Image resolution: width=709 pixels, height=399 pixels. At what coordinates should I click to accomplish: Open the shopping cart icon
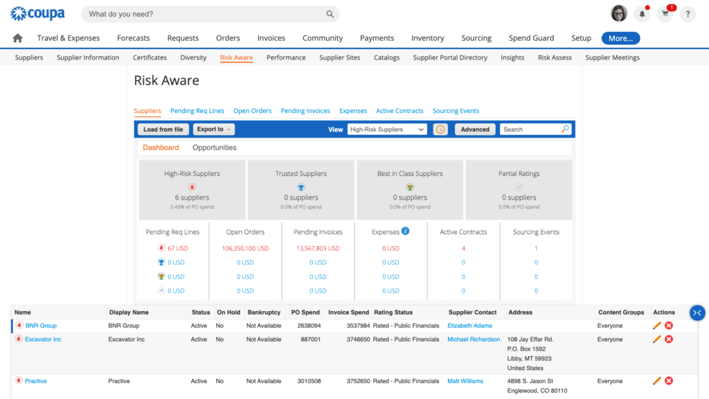665,14
